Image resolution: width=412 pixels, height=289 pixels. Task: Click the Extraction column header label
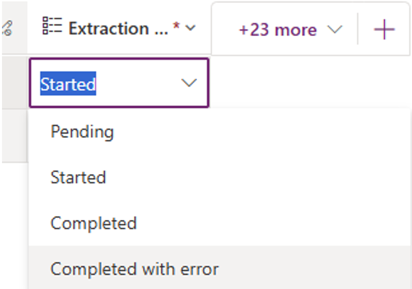(x=109, y=29)
